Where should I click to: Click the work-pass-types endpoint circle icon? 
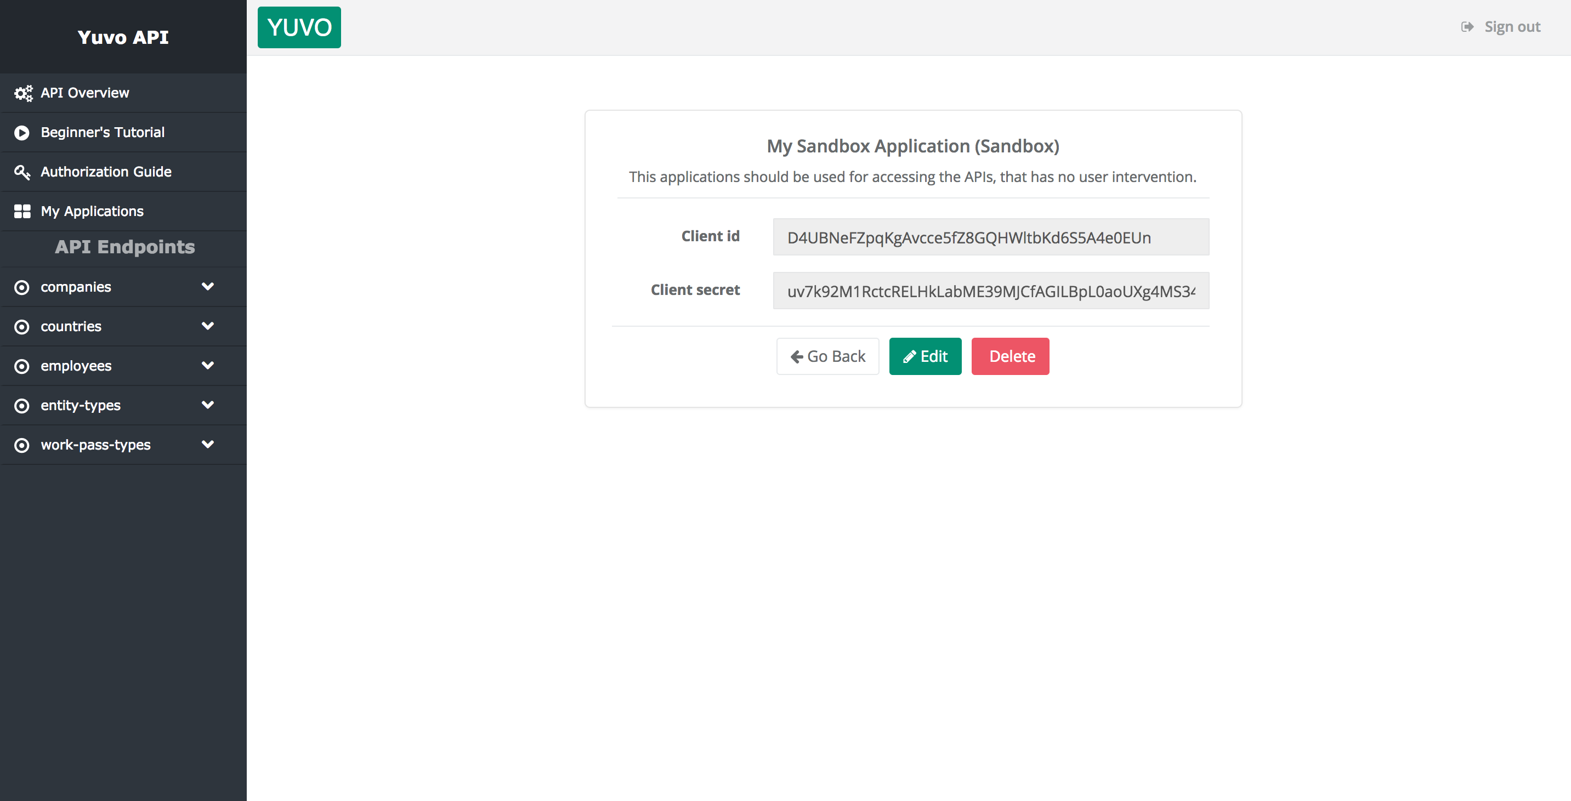(20, 445)
